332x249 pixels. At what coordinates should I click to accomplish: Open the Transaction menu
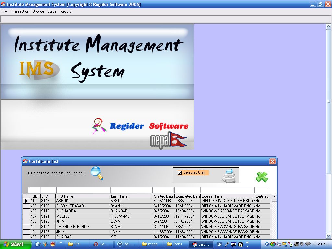(20, 11)
